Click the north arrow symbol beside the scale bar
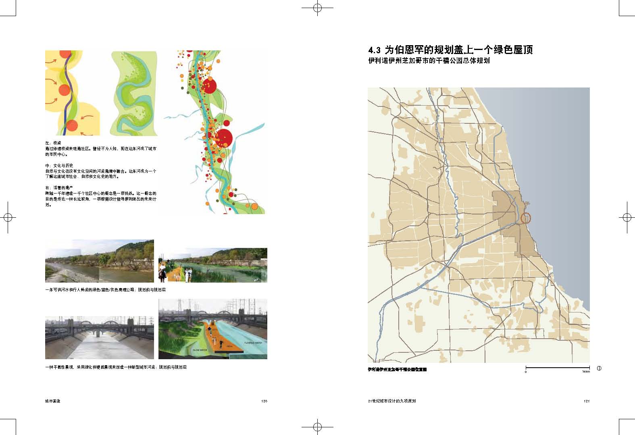The image size is (635, 435). click(599, 368)
